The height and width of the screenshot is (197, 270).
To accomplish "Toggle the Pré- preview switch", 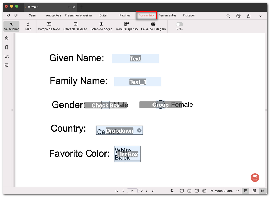I will click(x=179, y=24).
